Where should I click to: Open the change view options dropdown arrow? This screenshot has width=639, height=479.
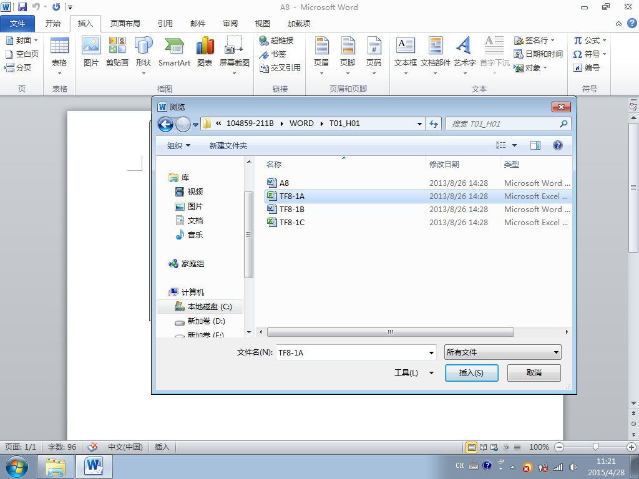514,145
